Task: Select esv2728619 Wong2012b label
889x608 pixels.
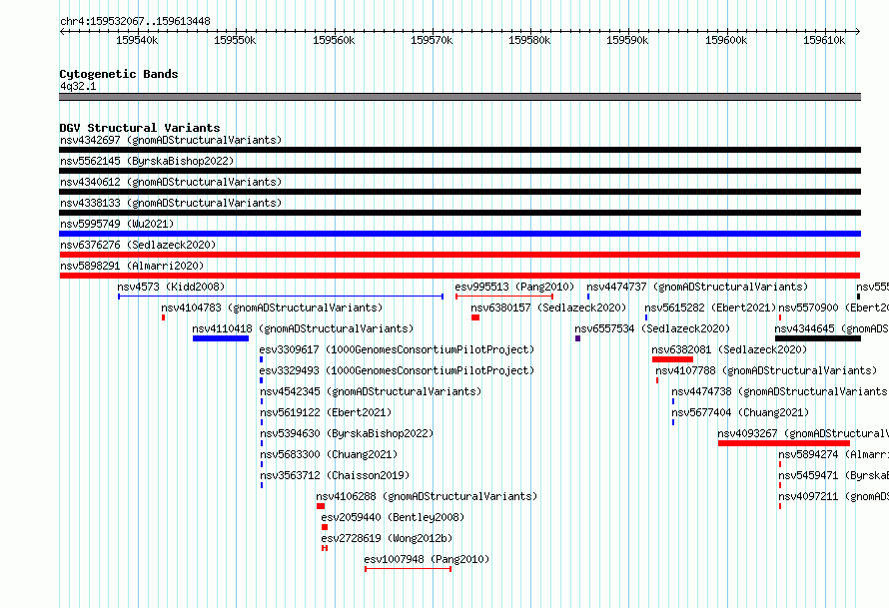Action: click(x=387, y=538)
